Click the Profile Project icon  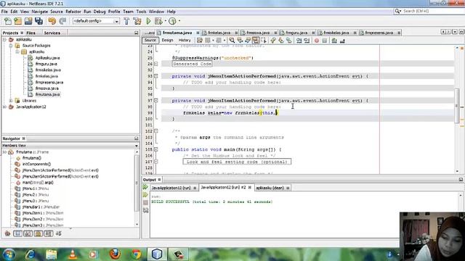pos(172,21)
